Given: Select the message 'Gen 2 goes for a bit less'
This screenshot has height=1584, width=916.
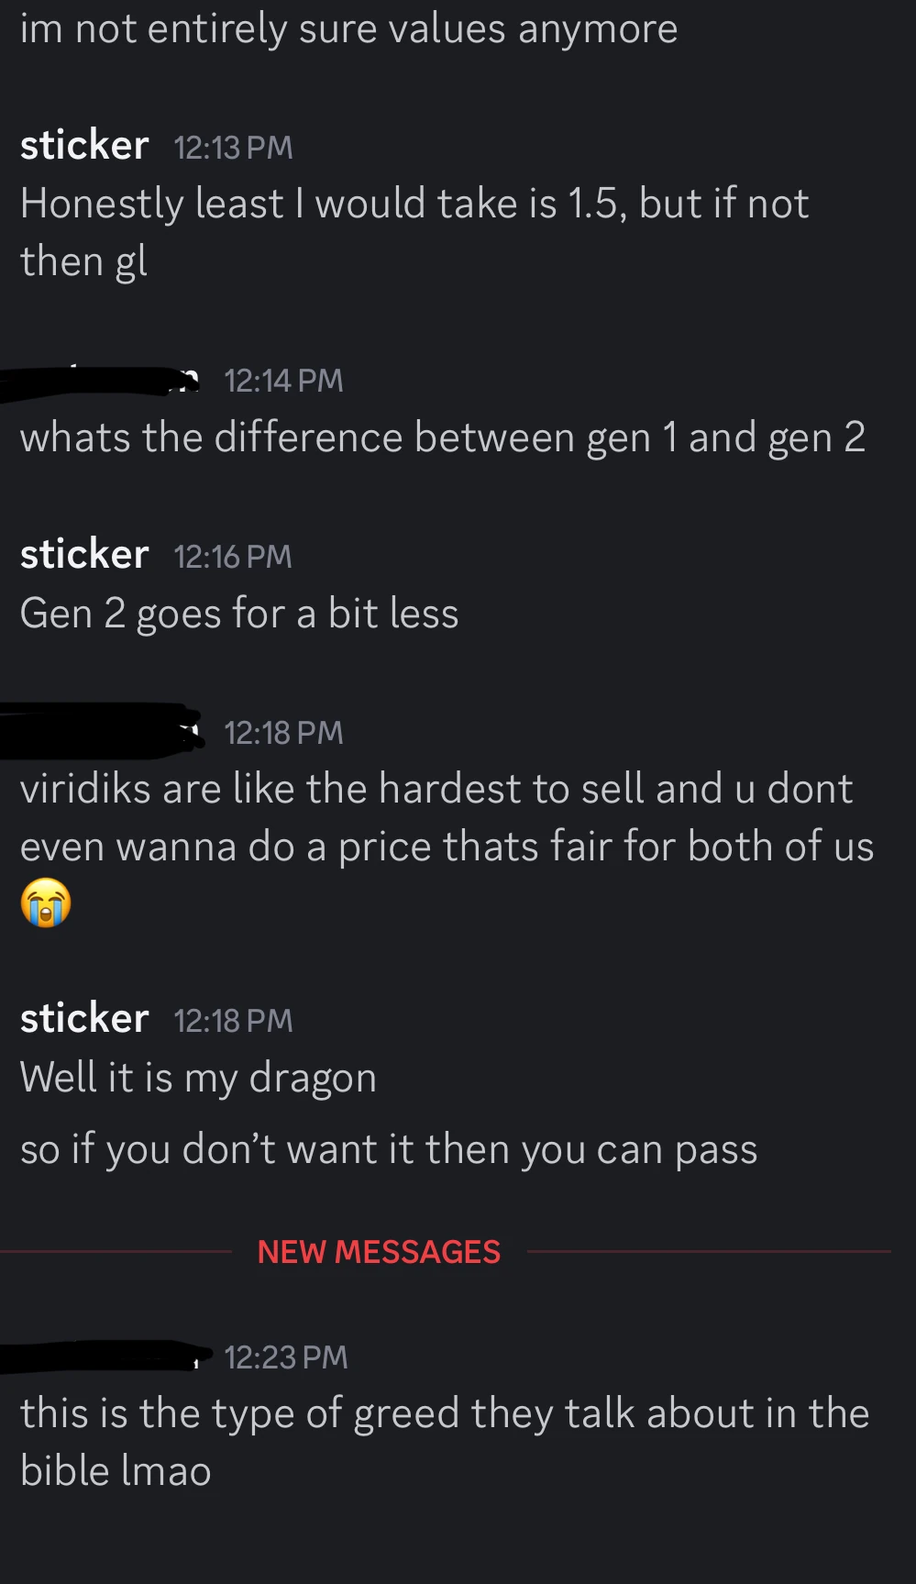Looking at the screenshot, I should (x=239, y=615).
